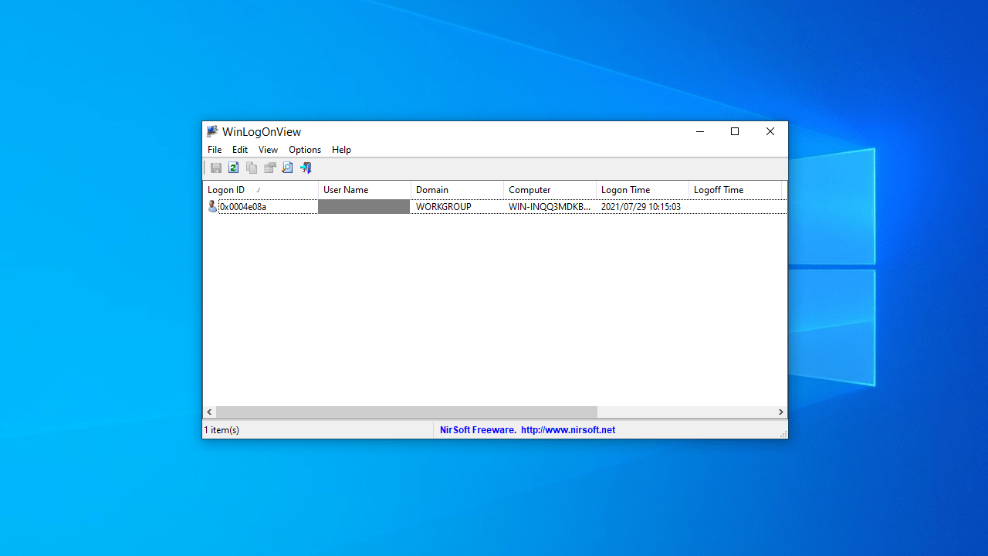
Task: Click the WinLogOnView title bar icon
Action: tap(213, 131)
